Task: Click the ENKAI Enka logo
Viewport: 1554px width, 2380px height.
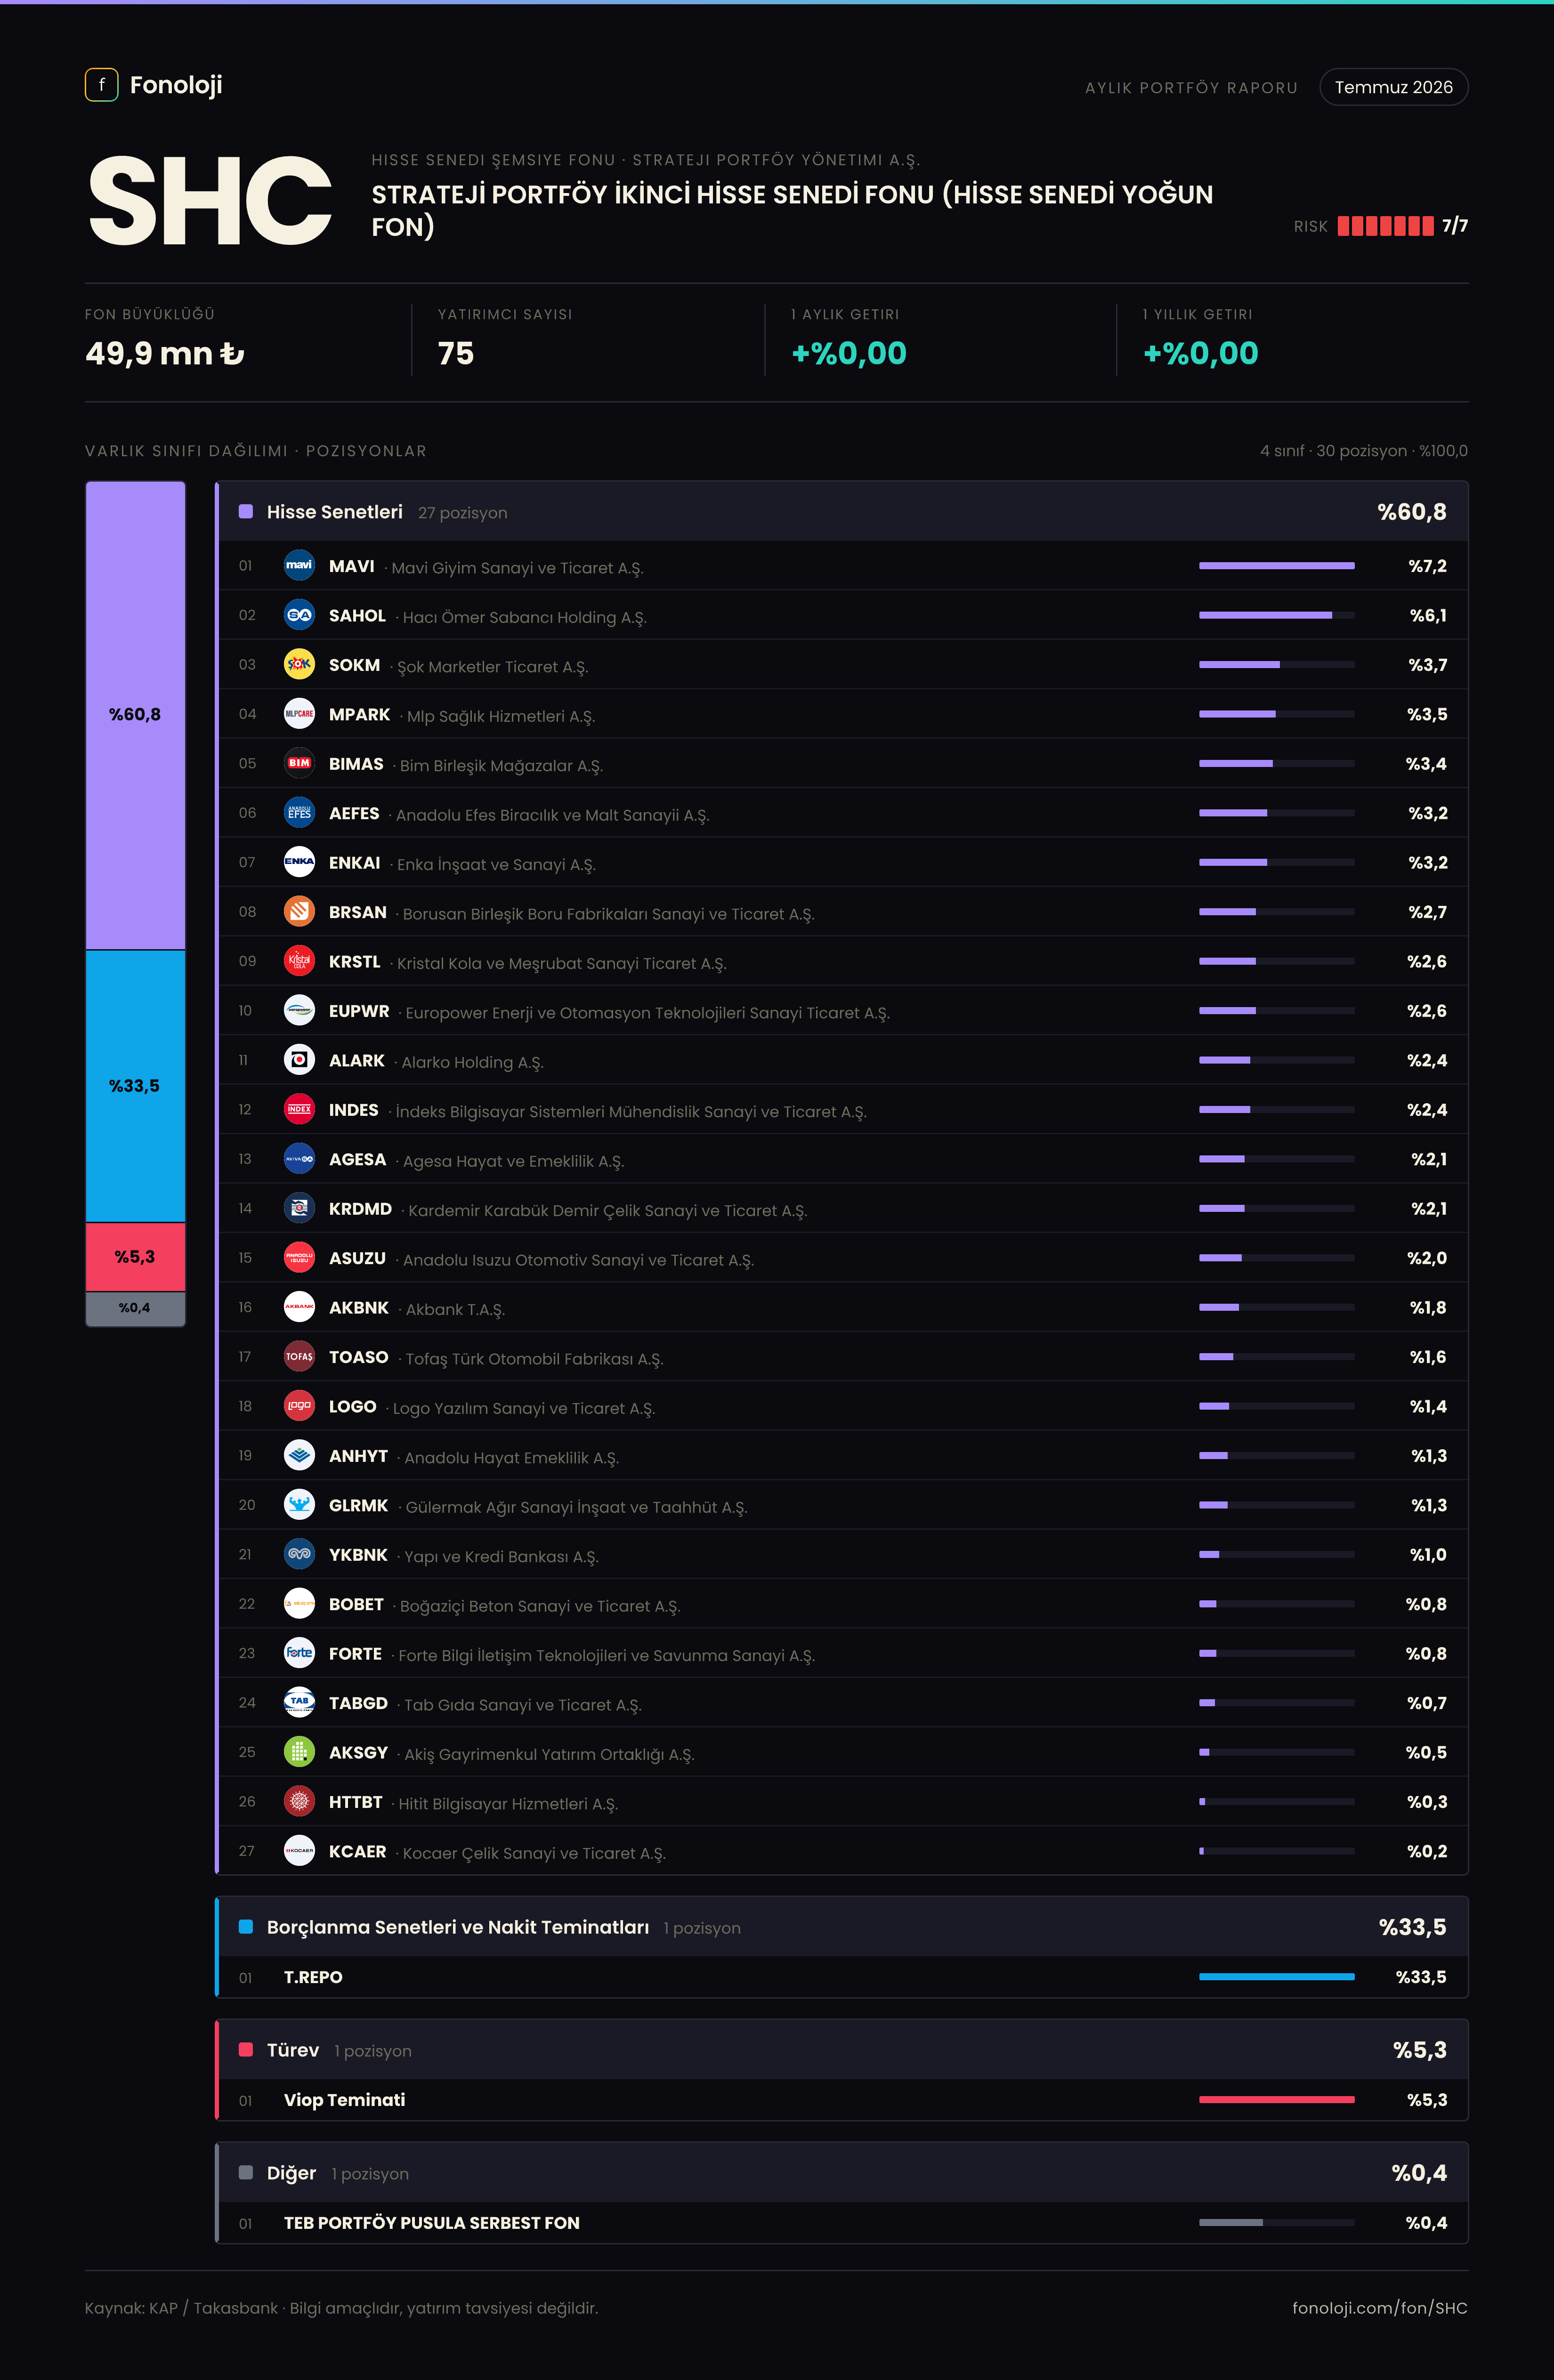Action: pyautogui.click(x=299, y=862)
